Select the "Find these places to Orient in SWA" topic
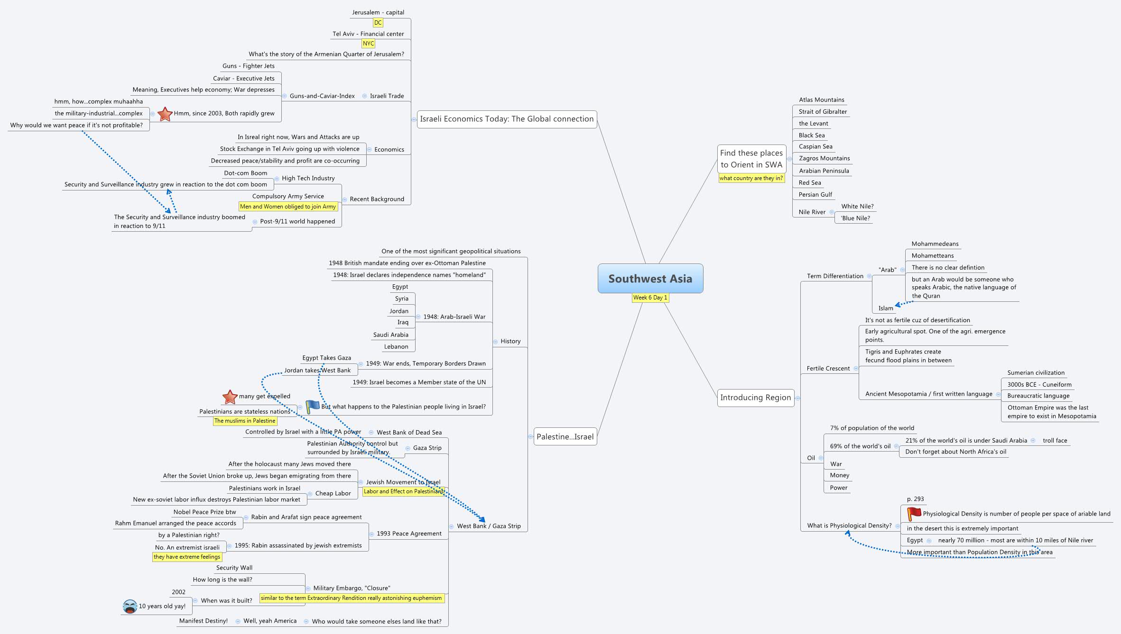1121x634 pixels. [x=752, y=159]
